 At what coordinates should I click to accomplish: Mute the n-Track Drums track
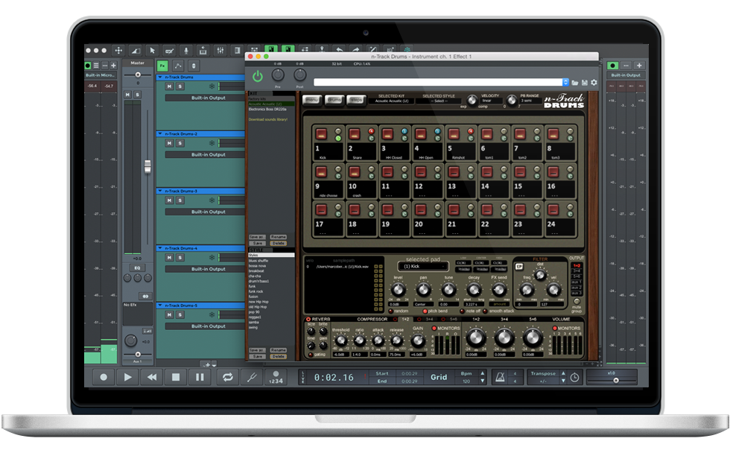170,86
